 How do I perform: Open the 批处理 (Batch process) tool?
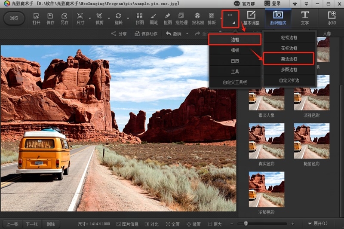coord(181,18)
